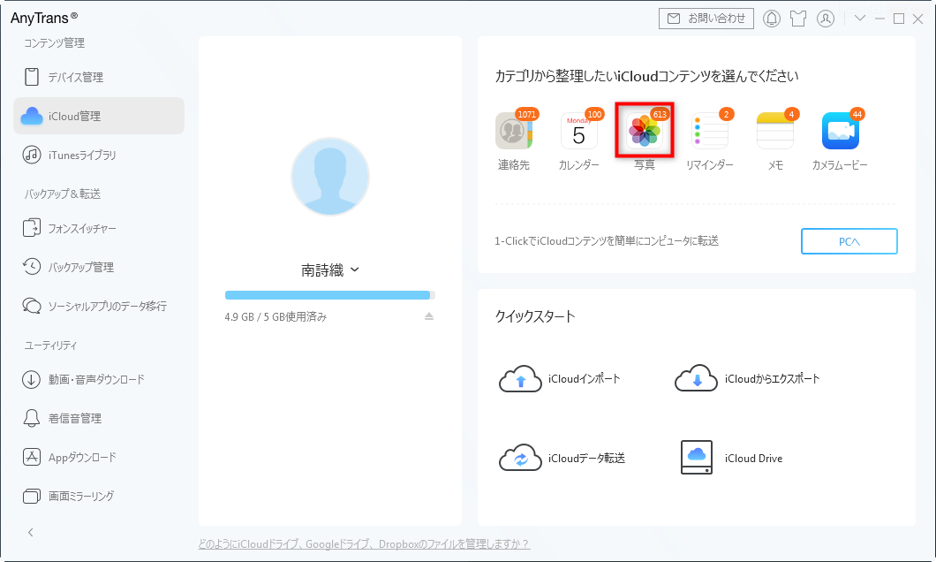Open the 写真 photos category icon
Viewport: 936px width, 562px height.
[645, 131]
